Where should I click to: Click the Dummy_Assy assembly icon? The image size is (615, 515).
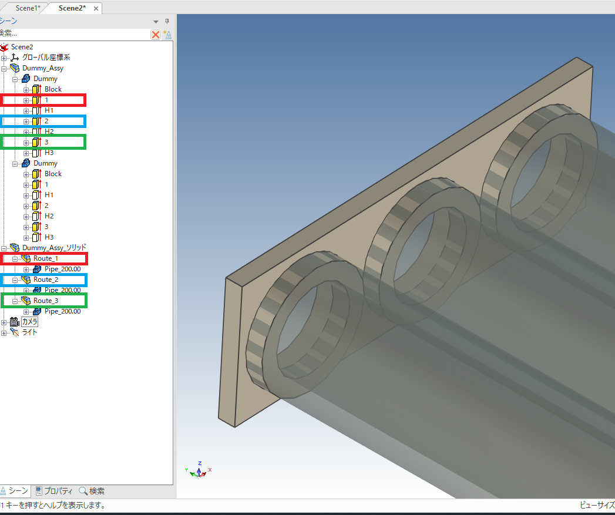click(15, 68)
